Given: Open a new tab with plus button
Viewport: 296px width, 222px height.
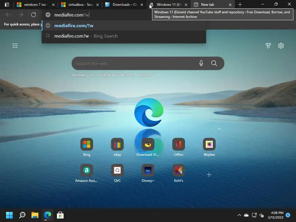Looking at the screenshot, I should click(x=240, y=5).
